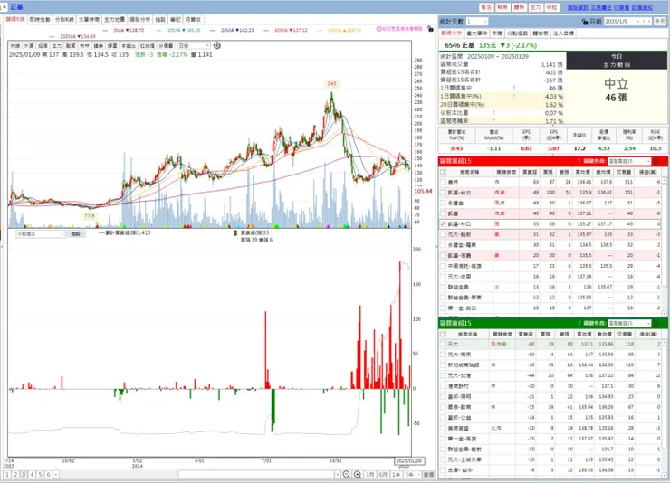The width and height of the screenshot is (670, 483).
Task: Open the dropdown arrow of the bottom search box
Action: pyautogui.click(x=338, y=475)
